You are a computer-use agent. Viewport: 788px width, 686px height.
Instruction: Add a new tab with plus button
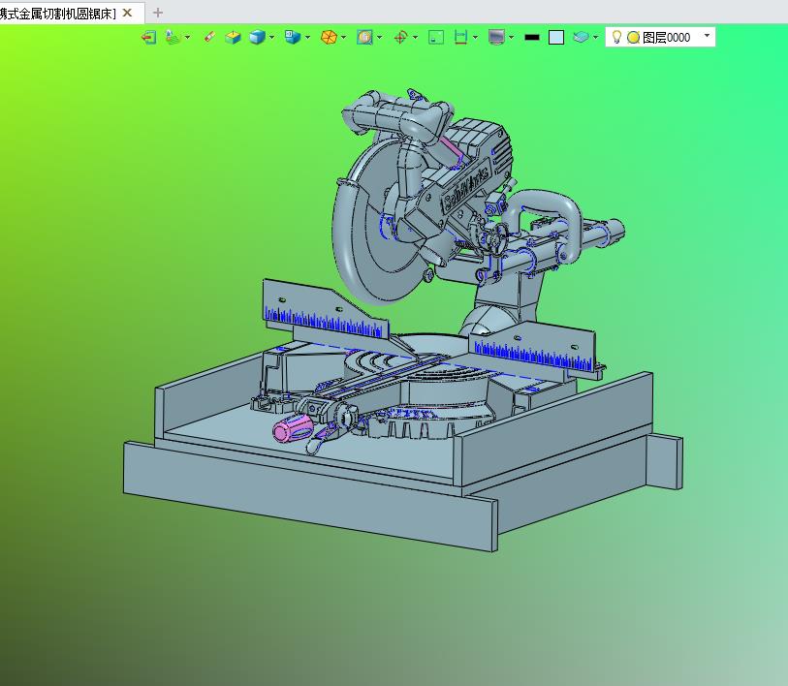click(x=158, y=13)
